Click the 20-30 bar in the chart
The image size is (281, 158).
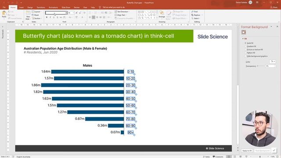83,85
